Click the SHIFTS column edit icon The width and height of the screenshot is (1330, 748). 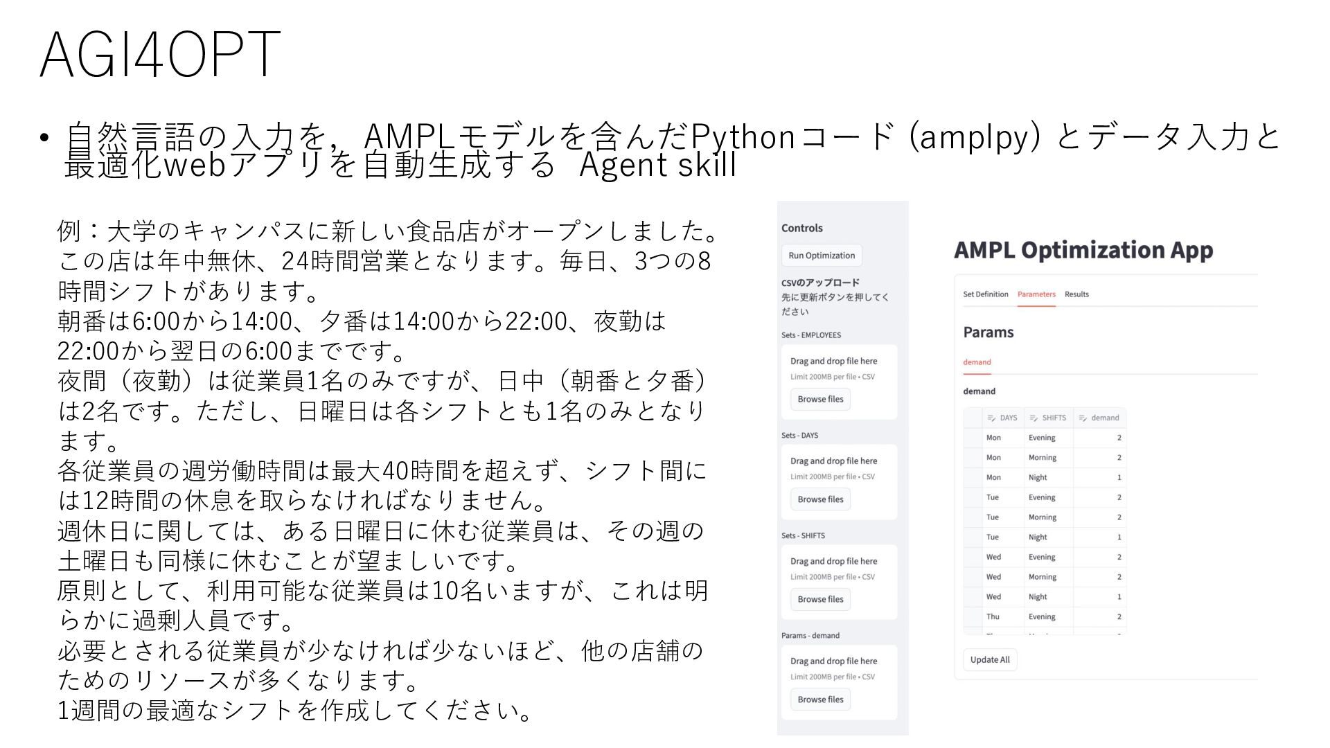pos(1034,418)
